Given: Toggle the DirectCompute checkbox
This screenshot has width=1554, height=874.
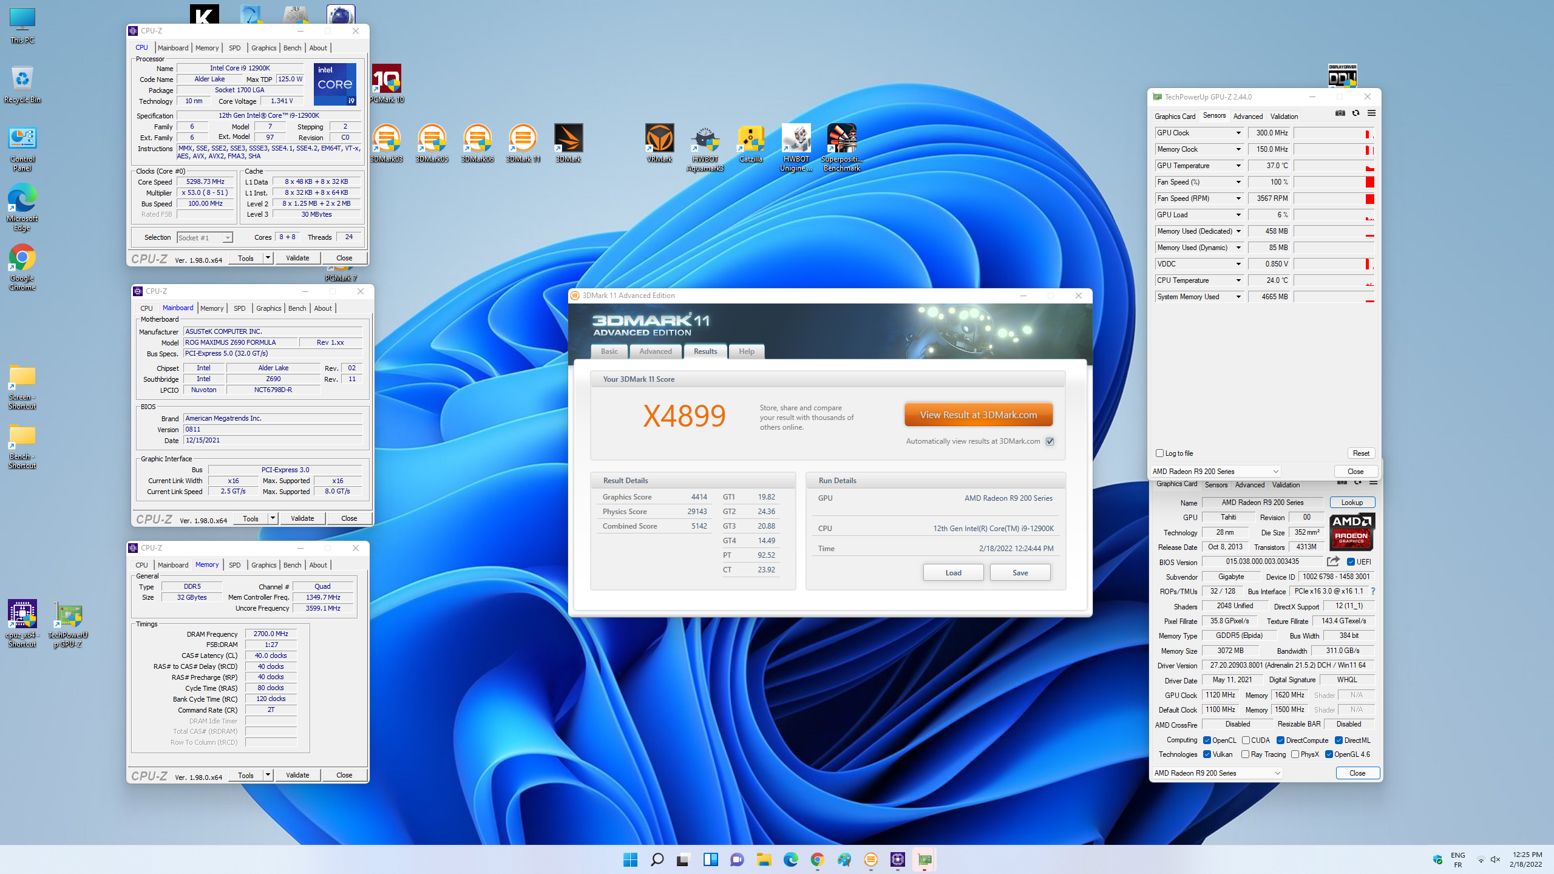Looking at the screenshot, I should (1280, 740).
